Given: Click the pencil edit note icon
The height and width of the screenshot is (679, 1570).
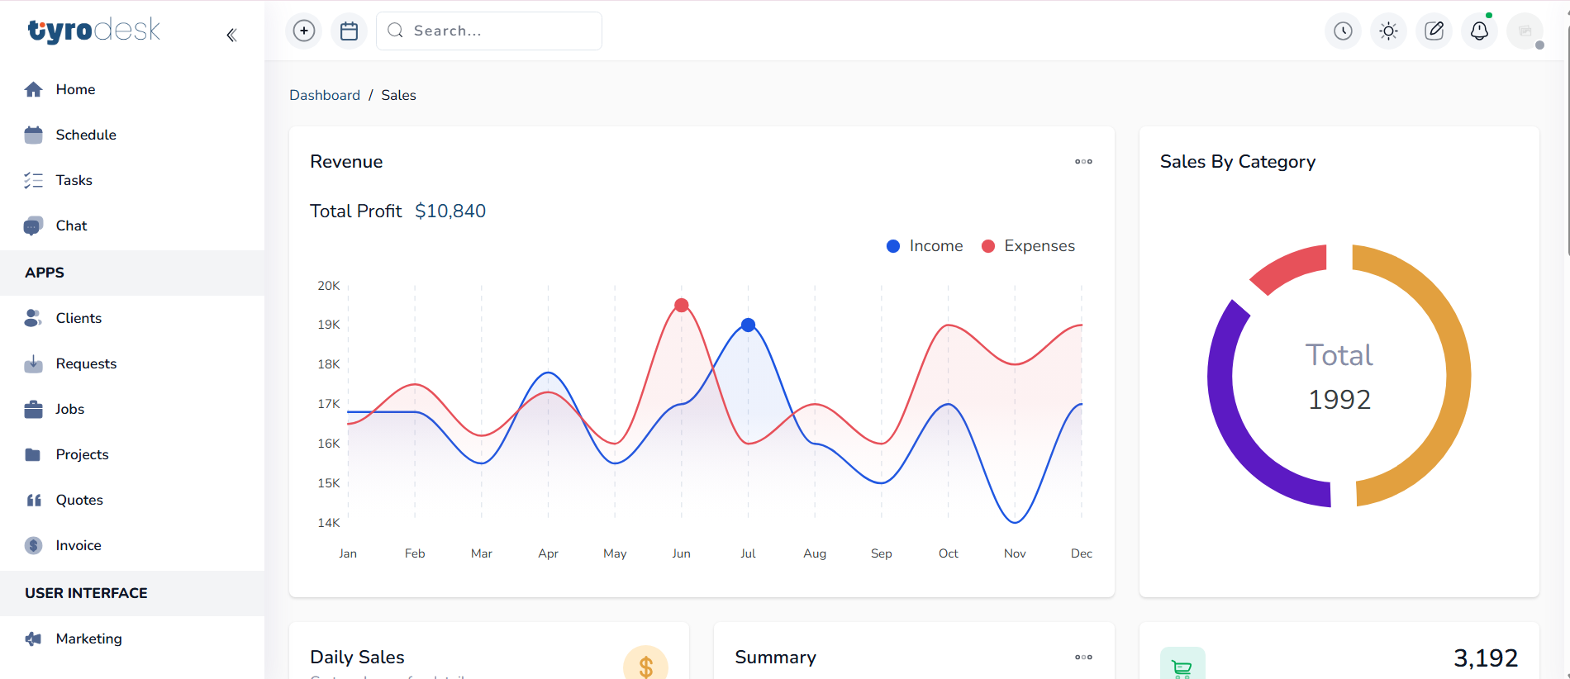Looking at the screenshot, I should coord(1434,31).
